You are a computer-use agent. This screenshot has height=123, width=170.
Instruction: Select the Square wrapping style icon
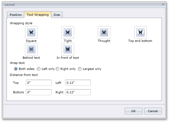31,32
